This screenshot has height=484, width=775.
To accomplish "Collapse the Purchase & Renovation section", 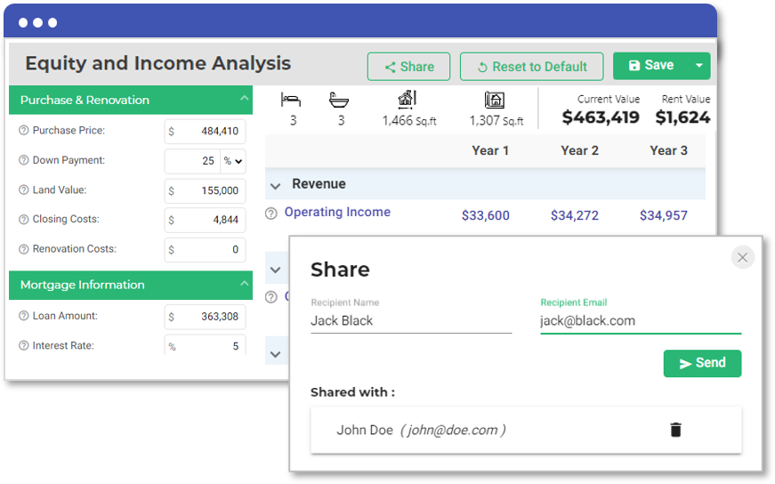I will click(x=244, y=99).
